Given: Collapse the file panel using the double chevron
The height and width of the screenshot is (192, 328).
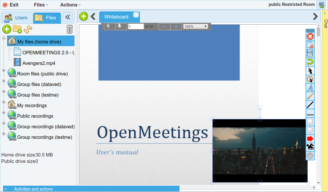Looking at the screenshot, I should point(68,17).
